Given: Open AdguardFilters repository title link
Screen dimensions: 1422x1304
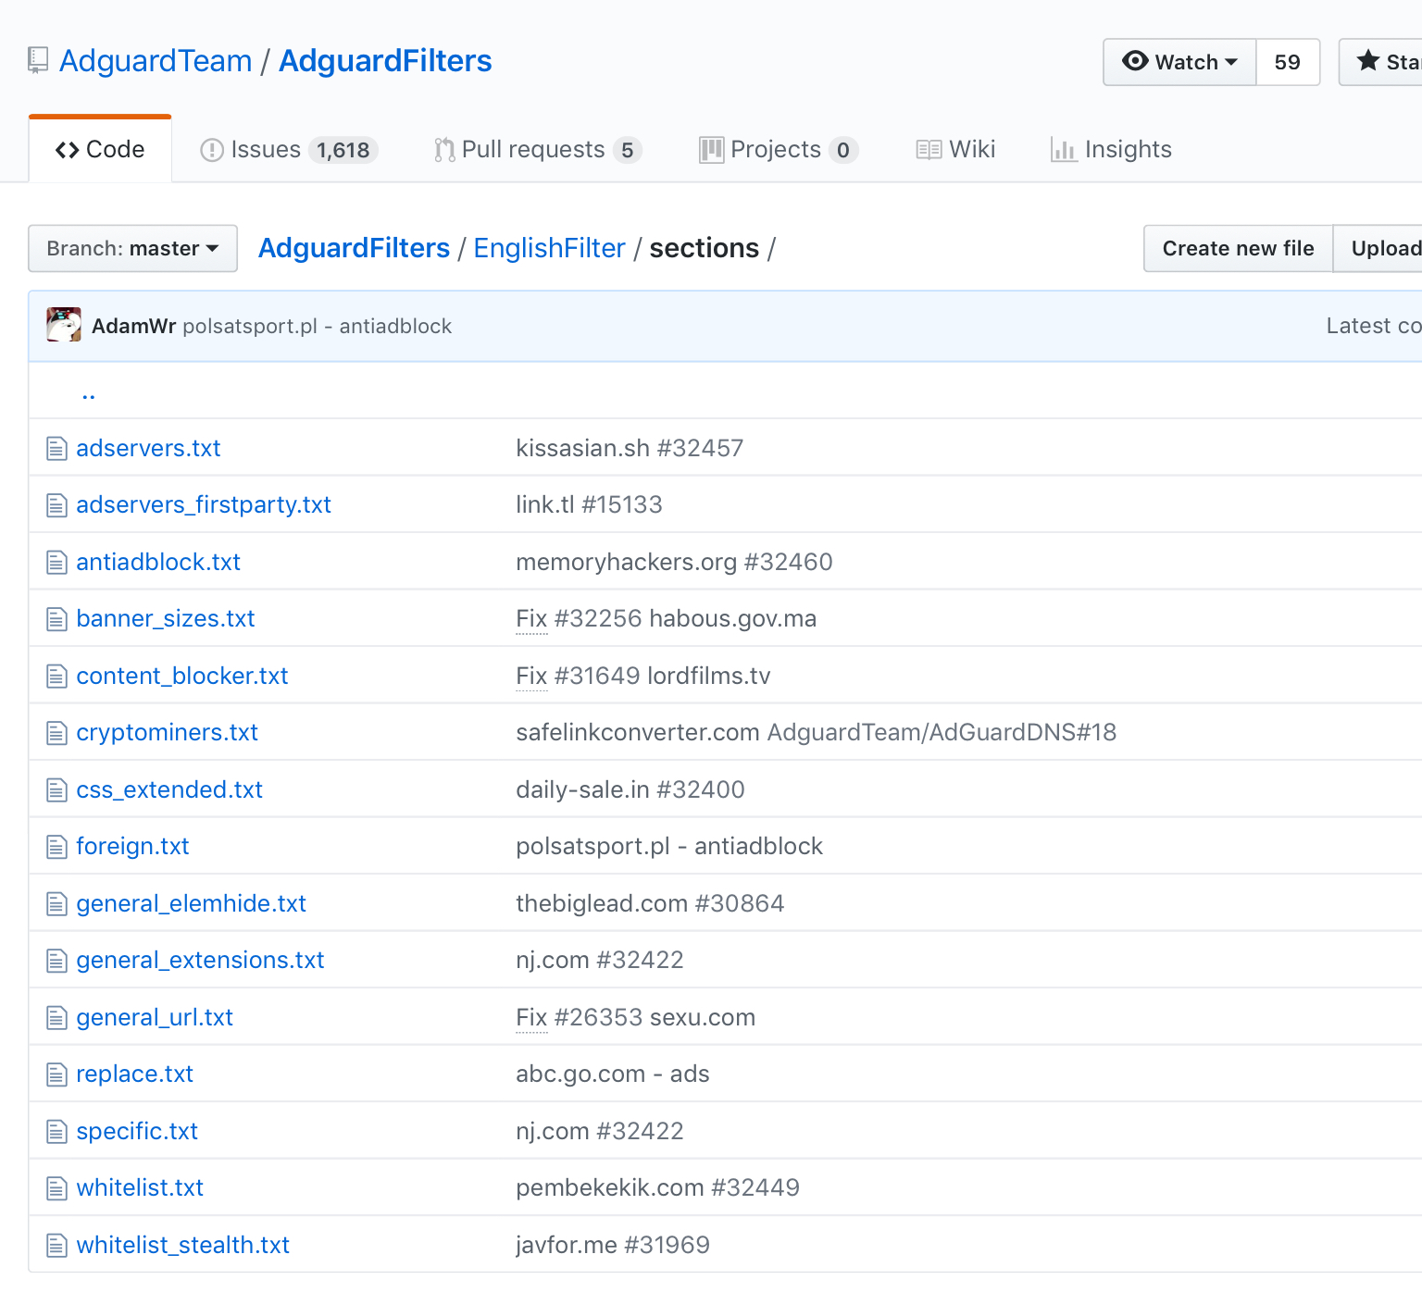Looking at the screenshot, I should [x=385, y=61].
